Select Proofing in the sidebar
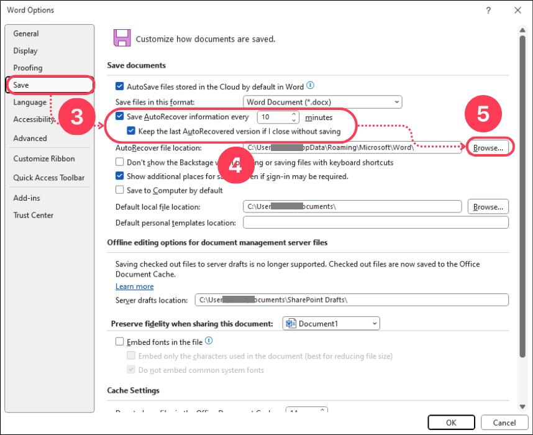The width and height of the screenshot is (533, 435). tap(28, 68)
